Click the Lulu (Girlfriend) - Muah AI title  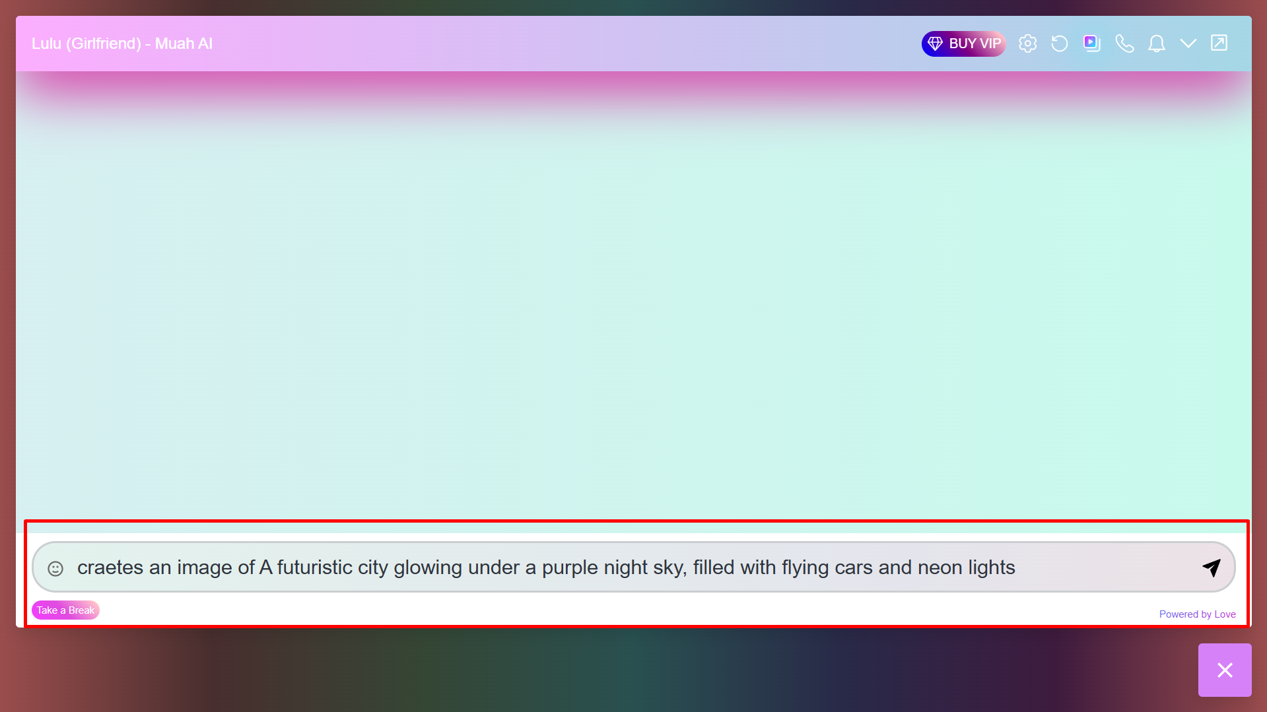pos(122,44)
